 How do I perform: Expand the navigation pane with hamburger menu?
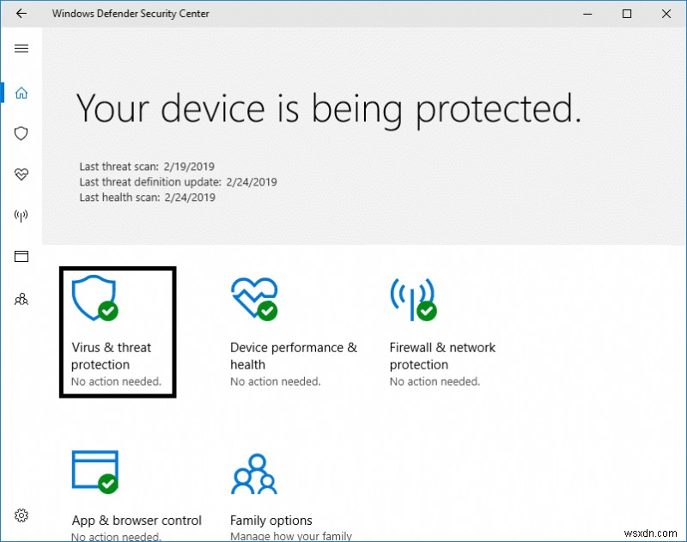pyautogui.click(x=21, y=48)
